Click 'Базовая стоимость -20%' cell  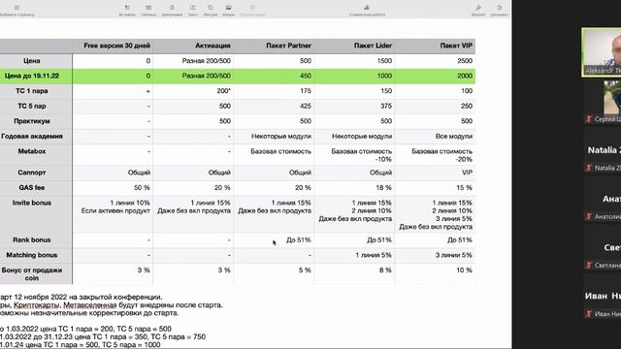point(435,155)
